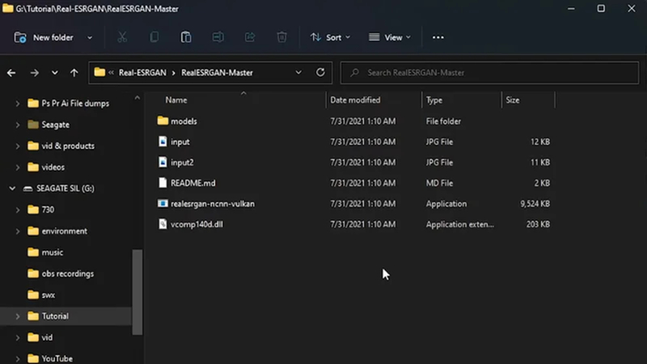Click the models folder icon
Image resolution: width=647 pixels, height=364 pixels.
pyautogui.click(x=163, y=121)
